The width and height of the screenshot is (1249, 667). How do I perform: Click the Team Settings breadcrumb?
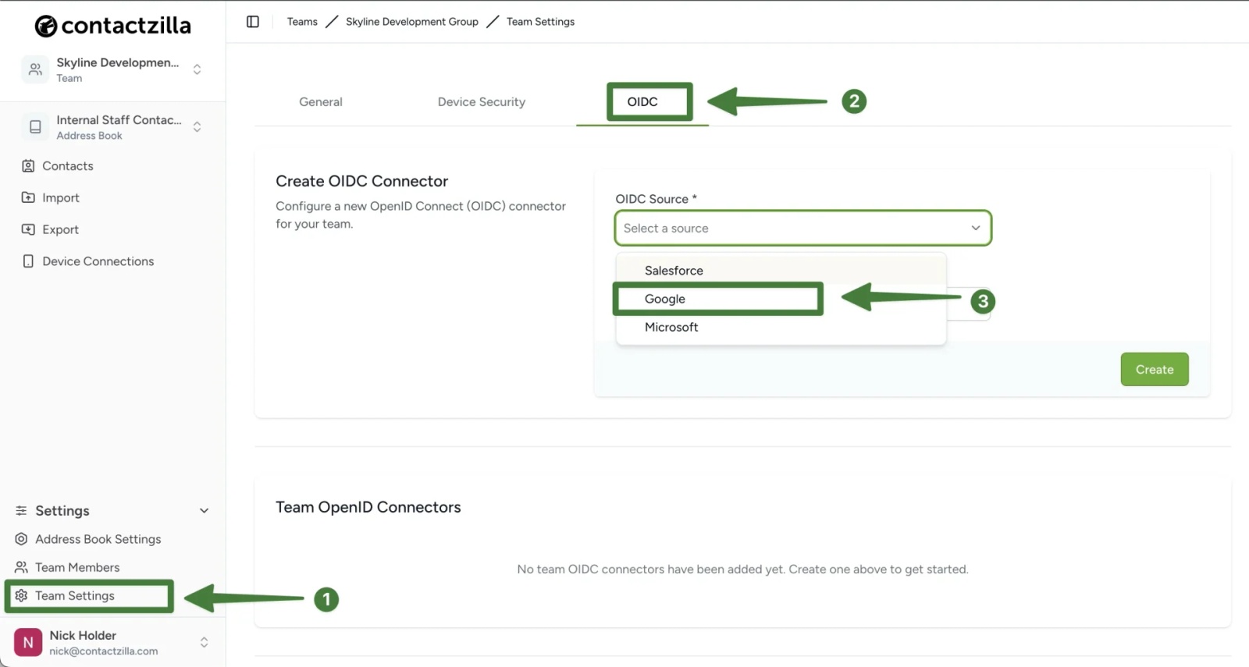(x=540, y=22)
